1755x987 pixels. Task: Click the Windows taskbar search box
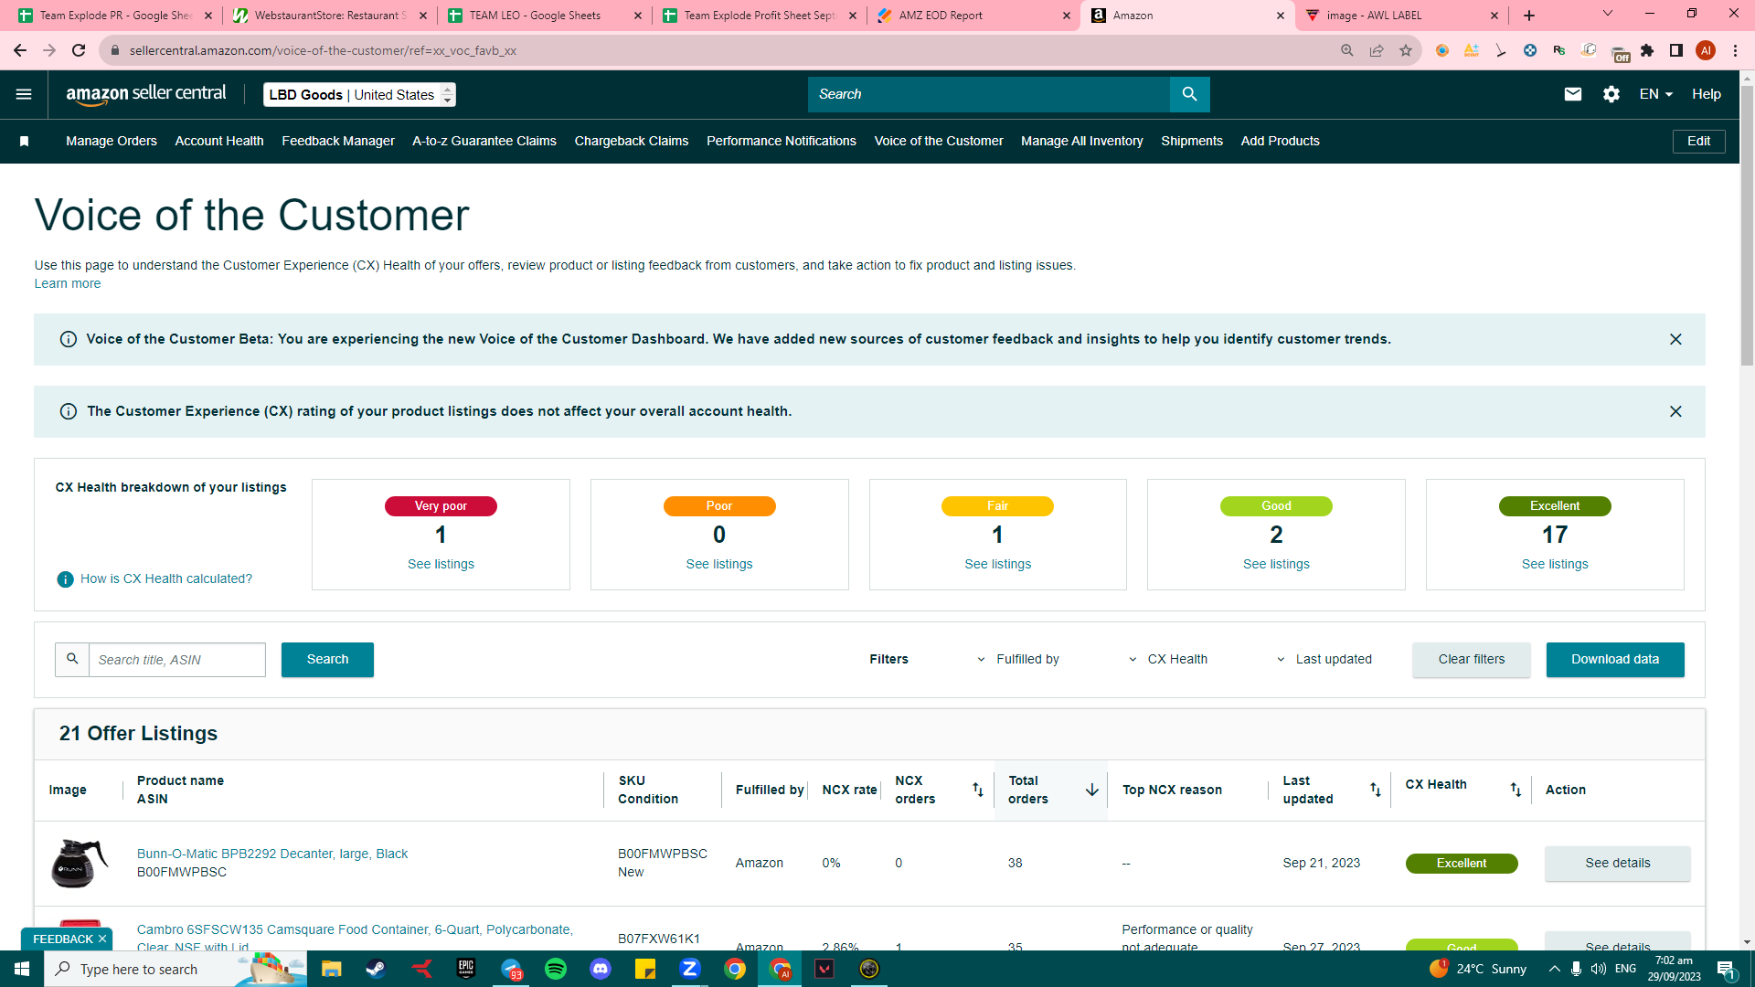tap(175, 969)
